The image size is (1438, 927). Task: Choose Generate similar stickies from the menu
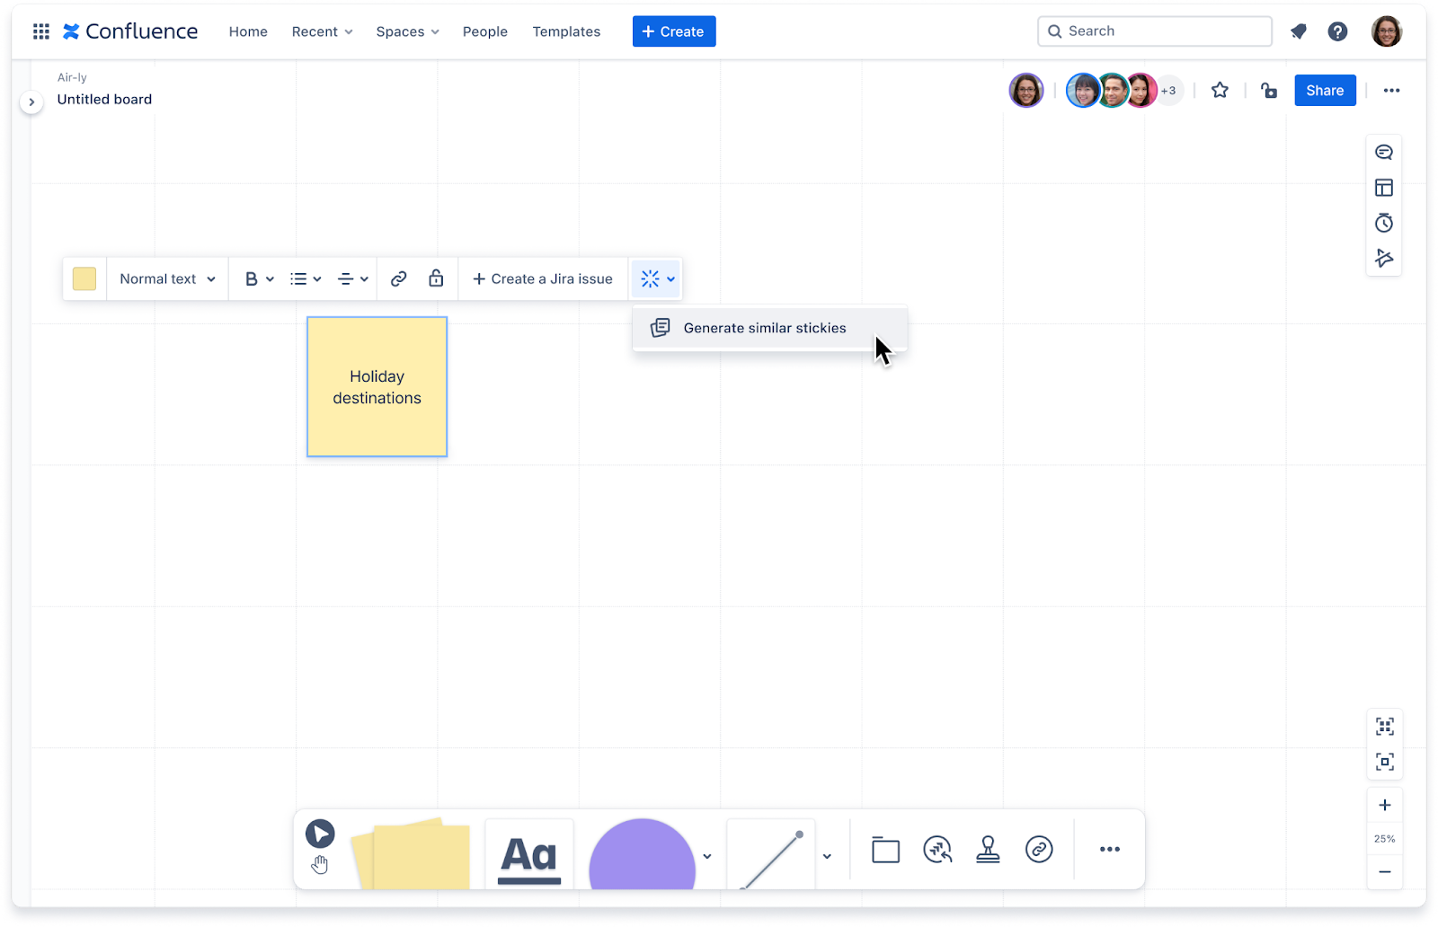tap(764, 328)
